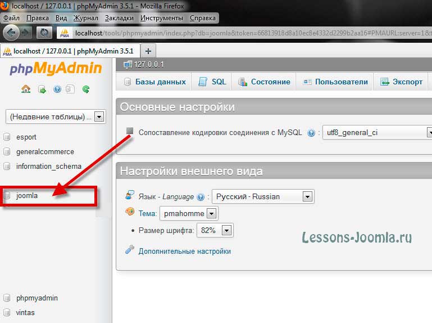Click the PMA site favicon in address bar
This screenshot has width=432, height=323.
[x=65, y=33]
